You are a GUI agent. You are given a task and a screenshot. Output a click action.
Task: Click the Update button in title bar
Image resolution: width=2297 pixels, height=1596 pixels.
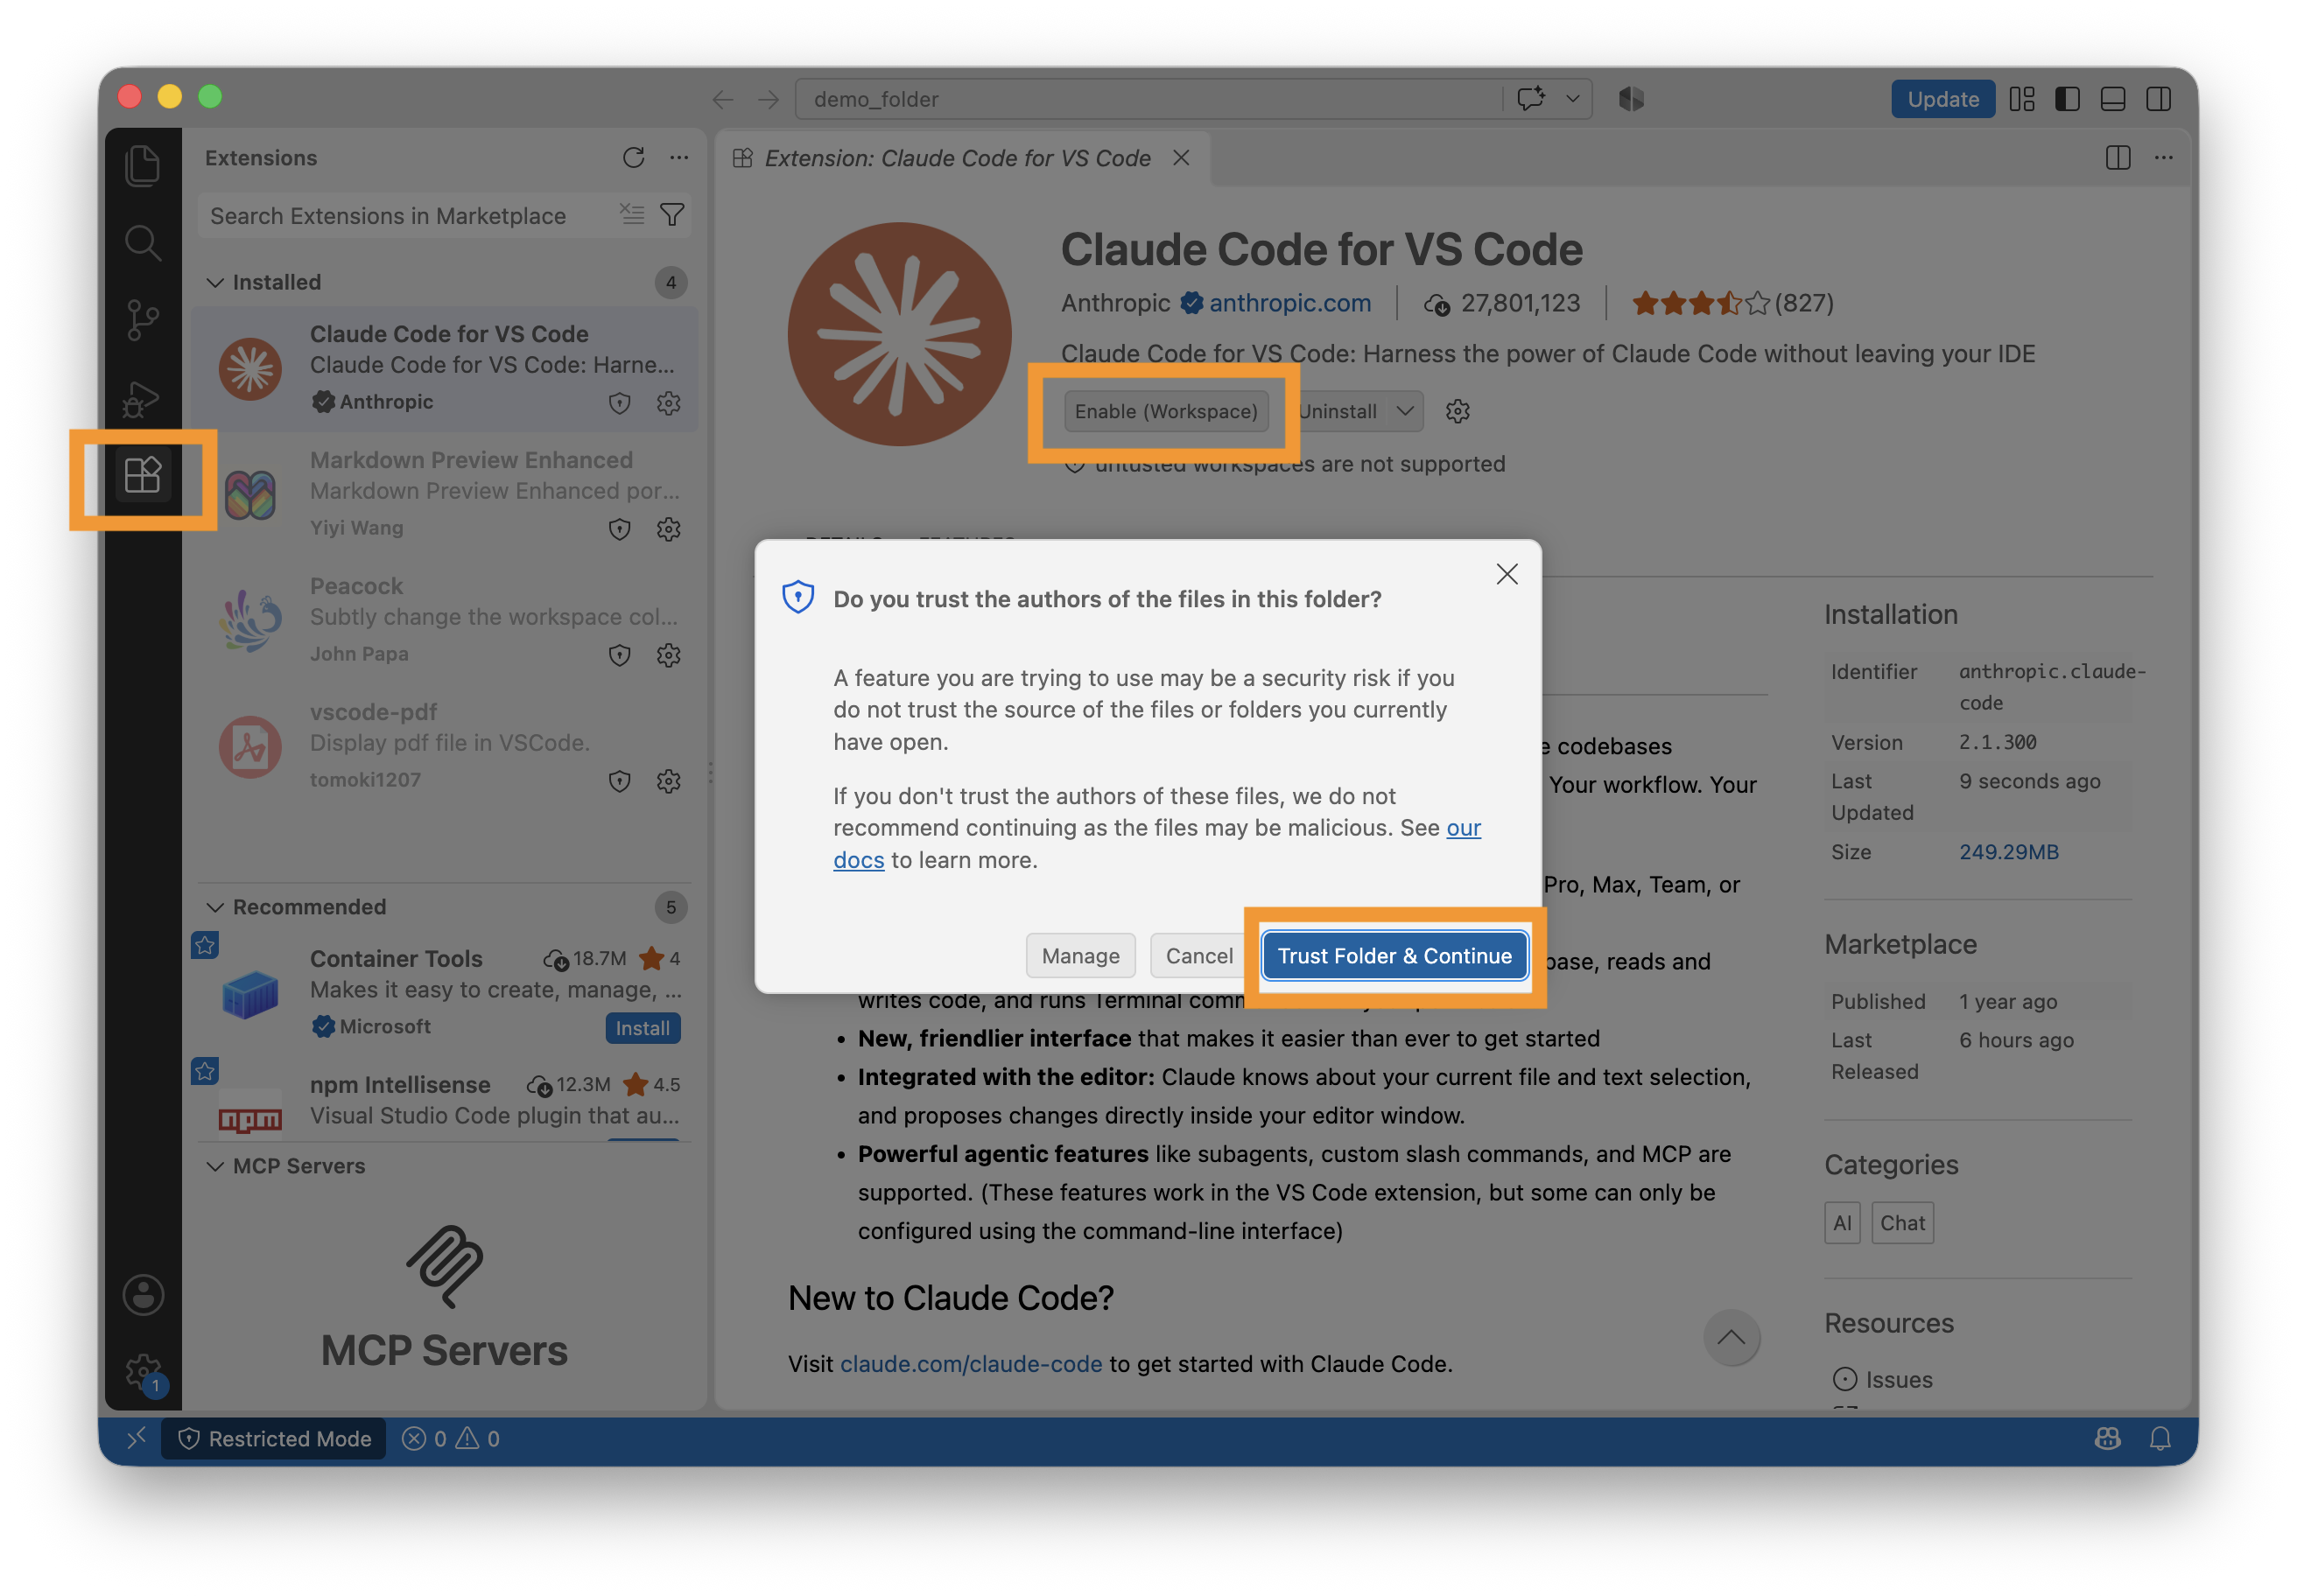(x=1942, y=99)
